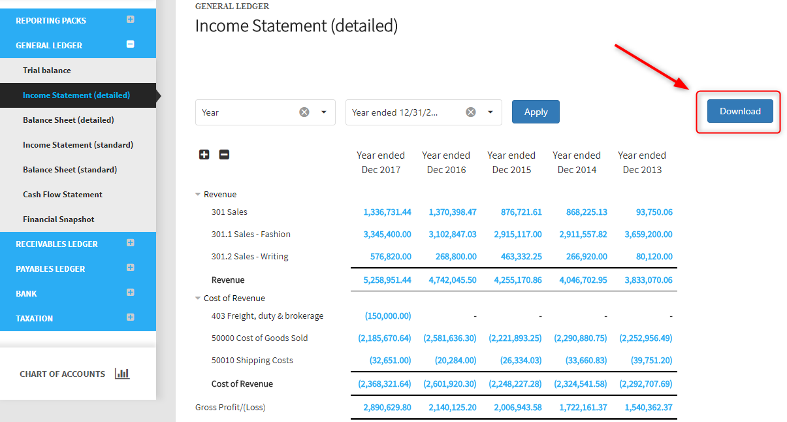Open Gross Profit Dec 2016 value 2,140,125.20
The width and height of the screenshot is (787, 422).
453,408
